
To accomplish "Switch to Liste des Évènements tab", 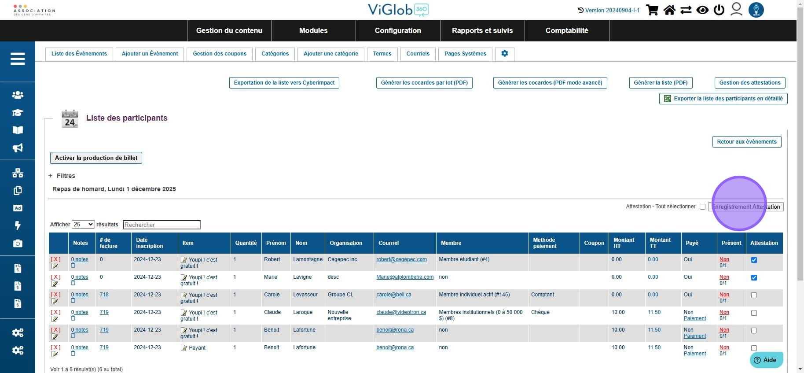I will pyautogui.click(x=79, y=54).
